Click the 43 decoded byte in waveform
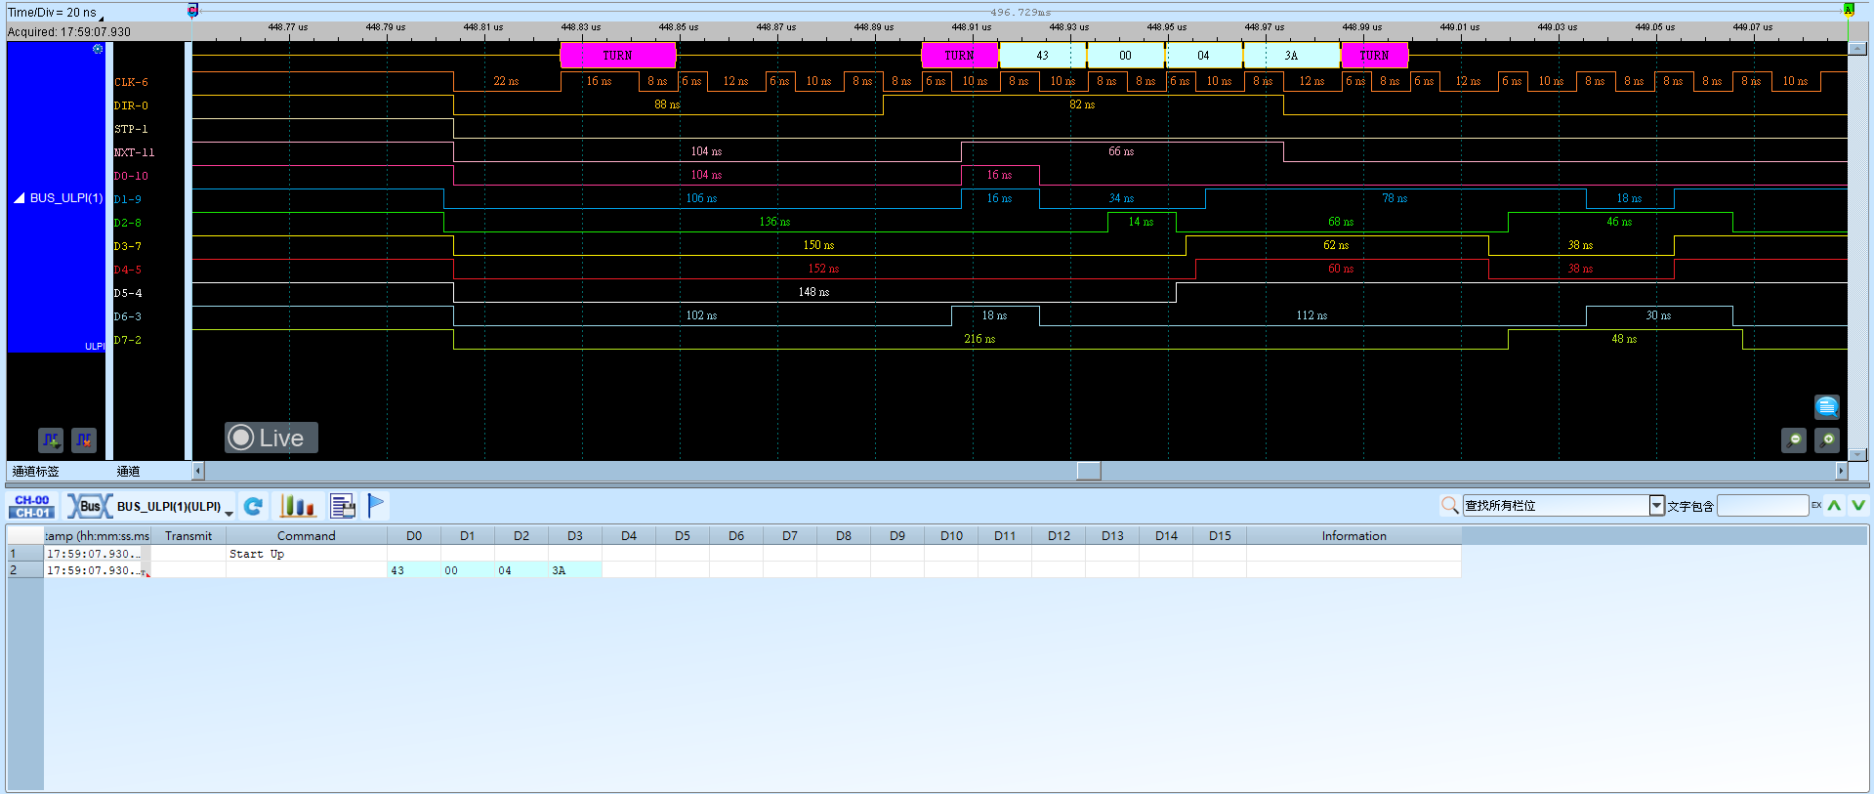This screenshot has height=794, width=1874. [x=1042, y=56]
